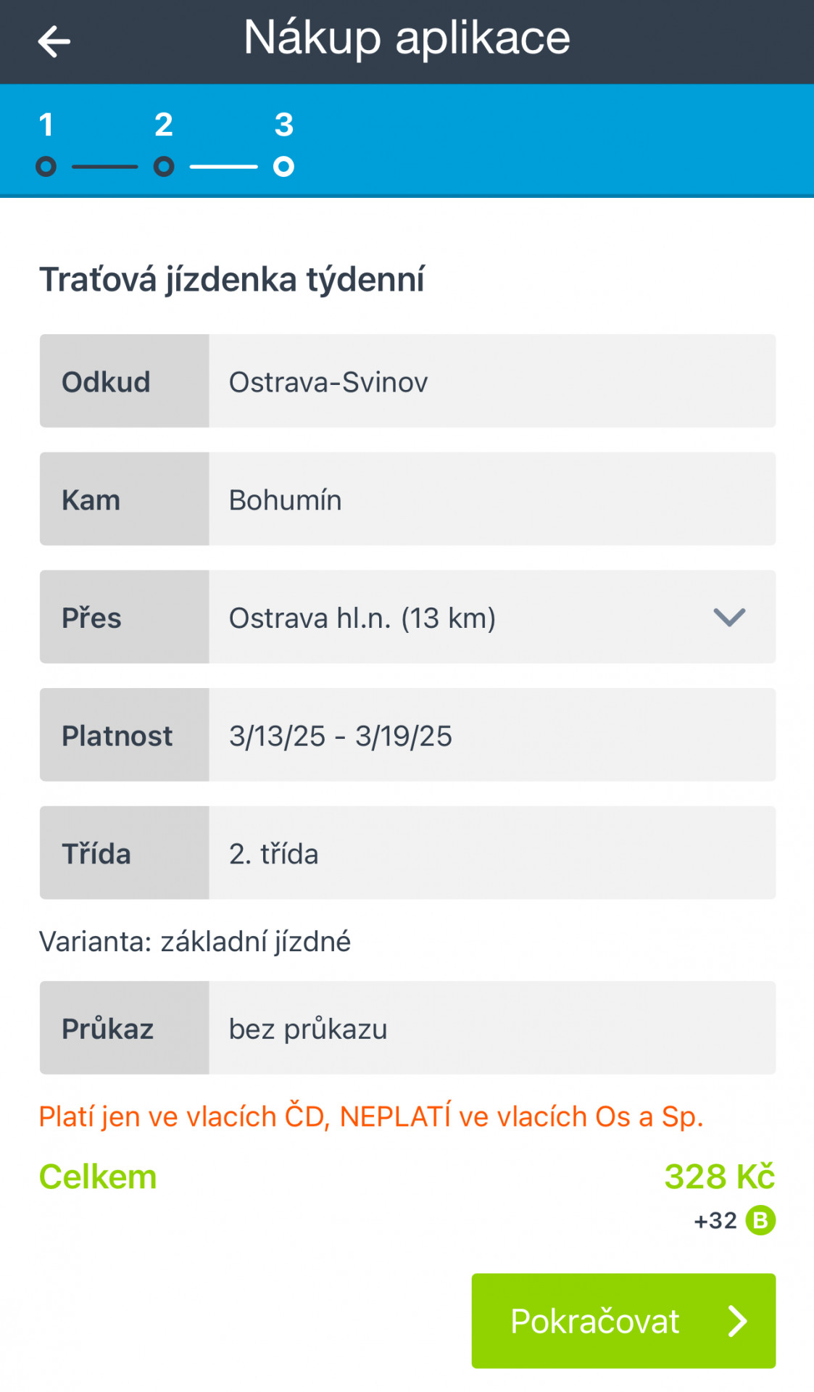This screenshot has width=814, height=1392.
Task: Tap the Varianta: základní jízdné text
Action: click(195, 941)
